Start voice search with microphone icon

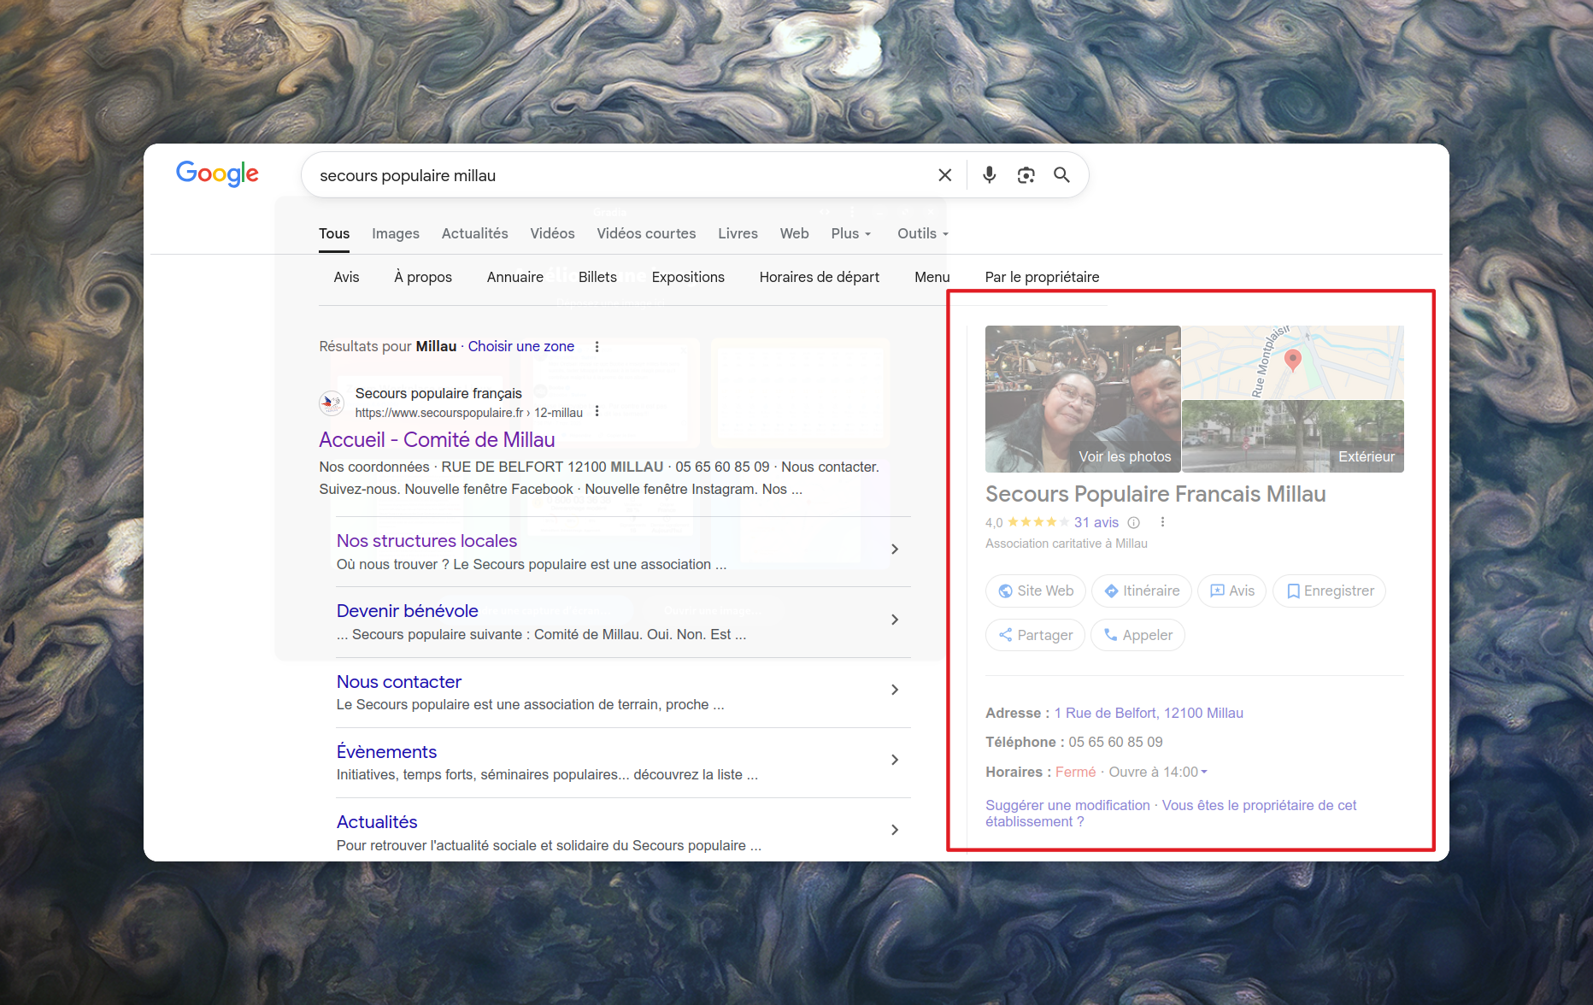click(989, 175)
